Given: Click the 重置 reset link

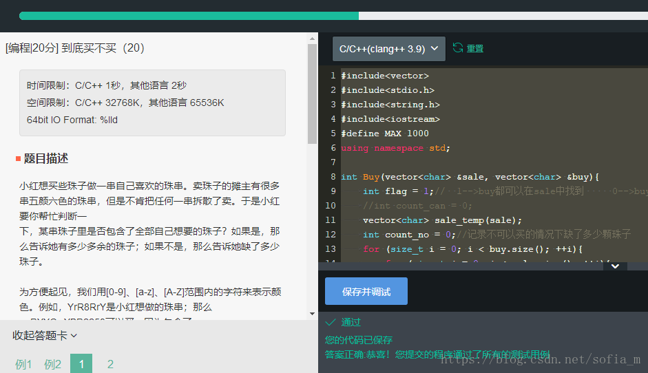Looking at the screenshot, I should tap(475, 48).
